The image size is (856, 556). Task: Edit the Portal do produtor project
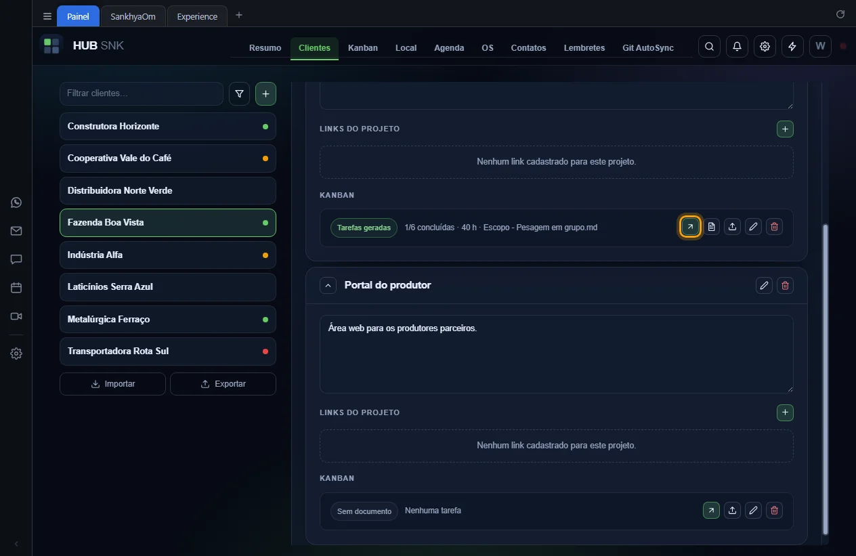pos(764,285)
